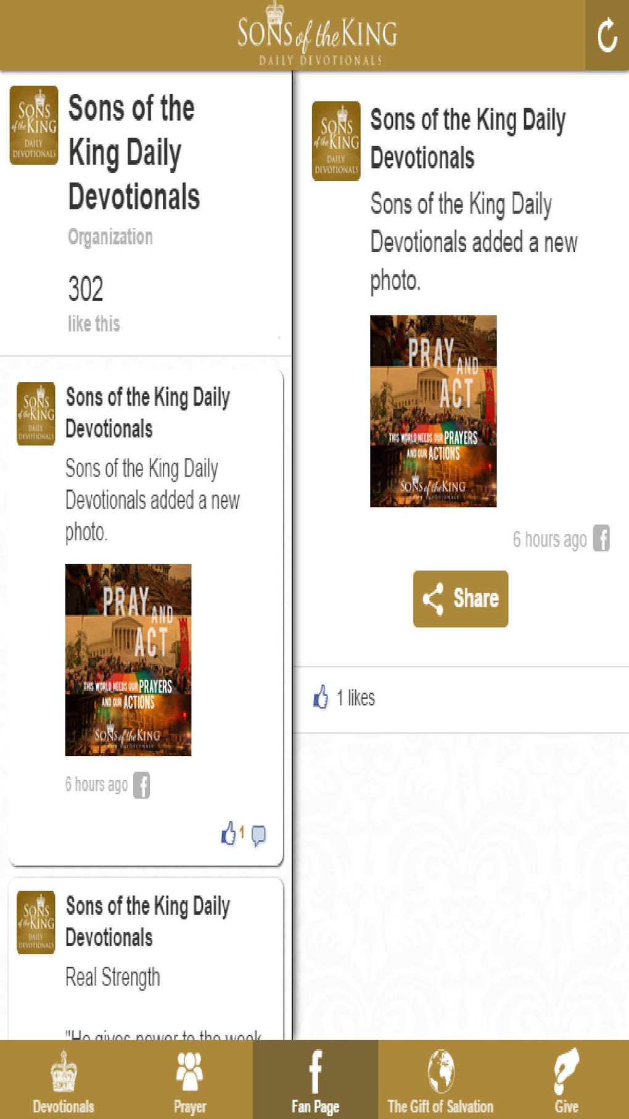Click Facebook icon beside left post timestamp

pyautogui.click(x=142, y=785)
